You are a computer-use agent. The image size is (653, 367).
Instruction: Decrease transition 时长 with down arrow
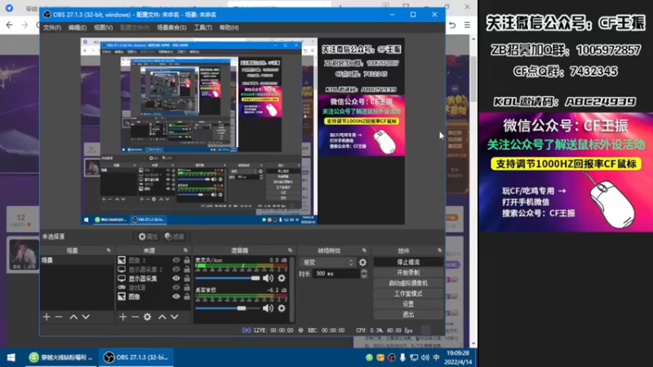pos(364,276)
